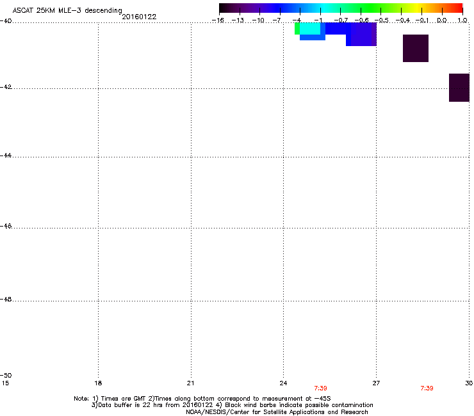Click the color bar label '-16'
Screen dimensions: 474x416
click(218, 20)
